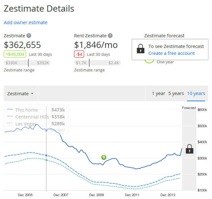Image resolution: width=212 pixels, height=199 pixels.
Task: Switch chart to 1 year view
Action: tap(159, 93)
